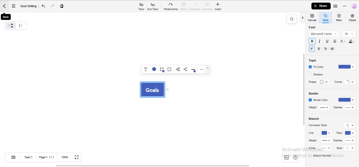Select the Relationship tool

click(171, 6)
